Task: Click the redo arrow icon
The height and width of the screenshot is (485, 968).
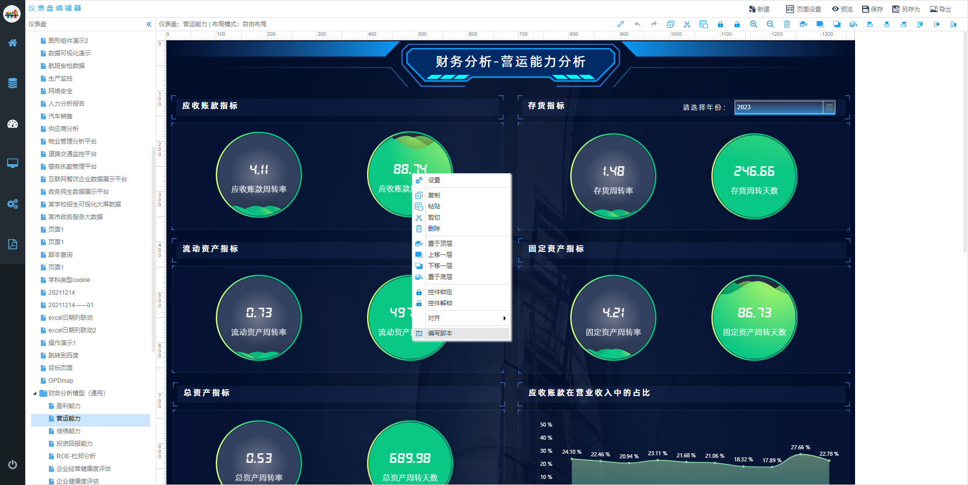Action: point(654,24)
